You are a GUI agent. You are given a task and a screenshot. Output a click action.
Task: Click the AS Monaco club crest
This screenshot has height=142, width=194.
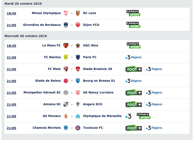pyautogui.click(x=66, y=116)
